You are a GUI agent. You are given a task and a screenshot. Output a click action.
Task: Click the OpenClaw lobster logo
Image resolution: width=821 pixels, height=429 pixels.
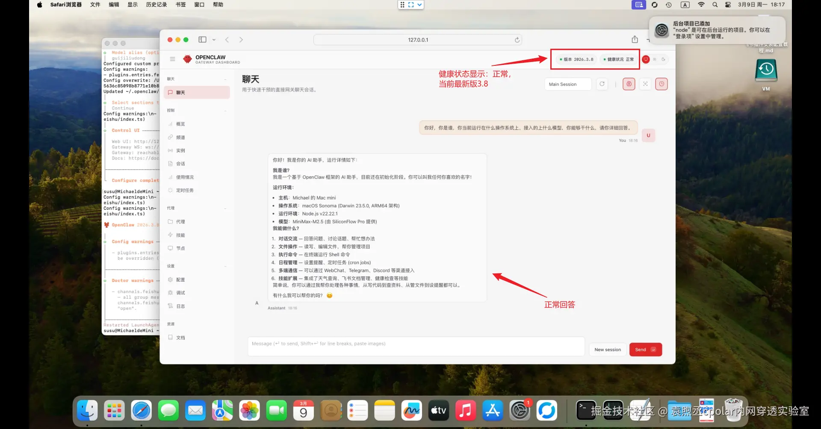[x=187, y=59]
